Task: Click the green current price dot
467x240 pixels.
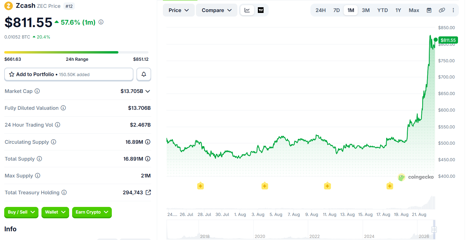Action: click(x=435, y=40)
